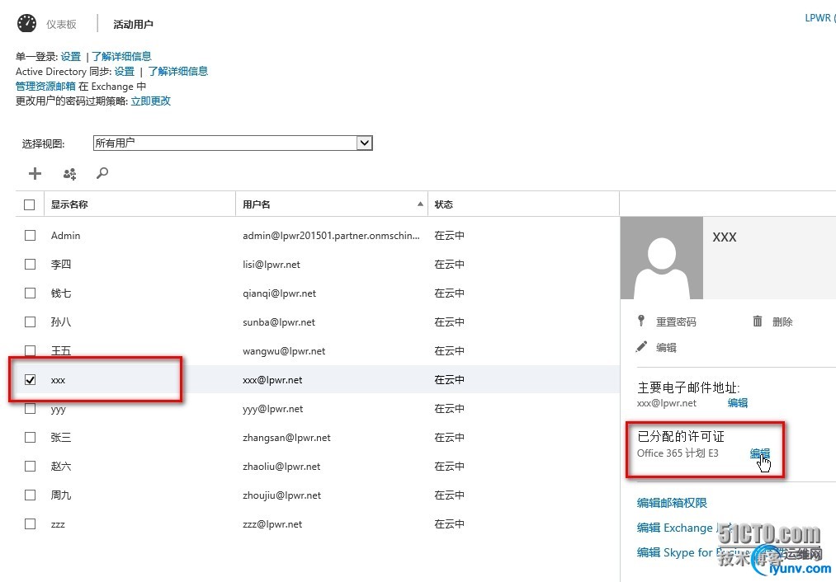Image resolution: width=836 pixels, height=582 pixels.
Task: Select the yyy@lpwr.net username
Action: click(273, 409)
